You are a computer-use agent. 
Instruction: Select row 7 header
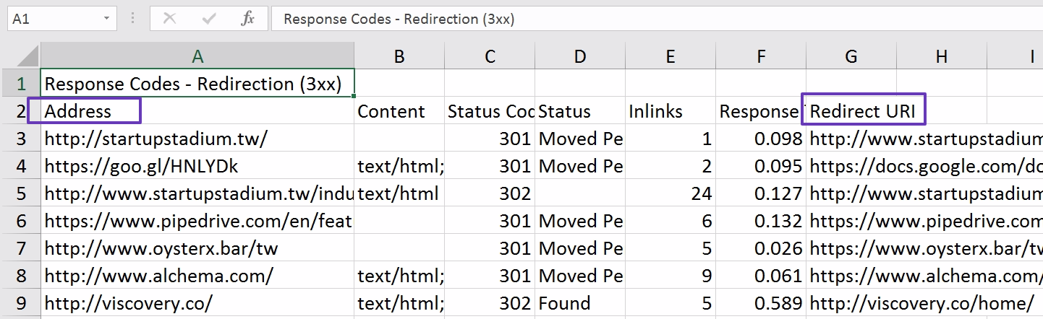coord(20,248)
